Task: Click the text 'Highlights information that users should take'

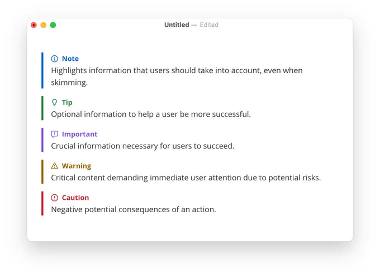Action: click(131, 70)
